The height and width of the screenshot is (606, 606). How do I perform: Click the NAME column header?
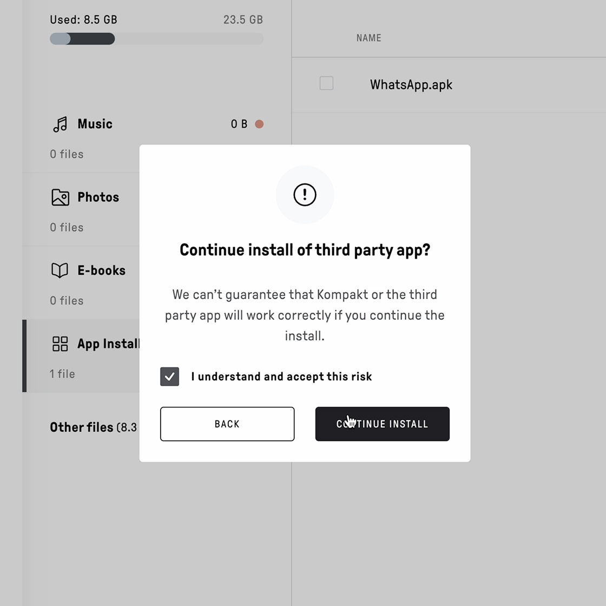[368, 38]
